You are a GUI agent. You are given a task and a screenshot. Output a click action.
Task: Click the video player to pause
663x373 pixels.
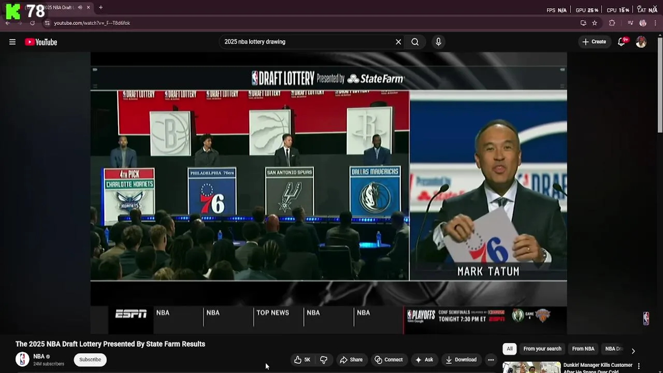328,193
